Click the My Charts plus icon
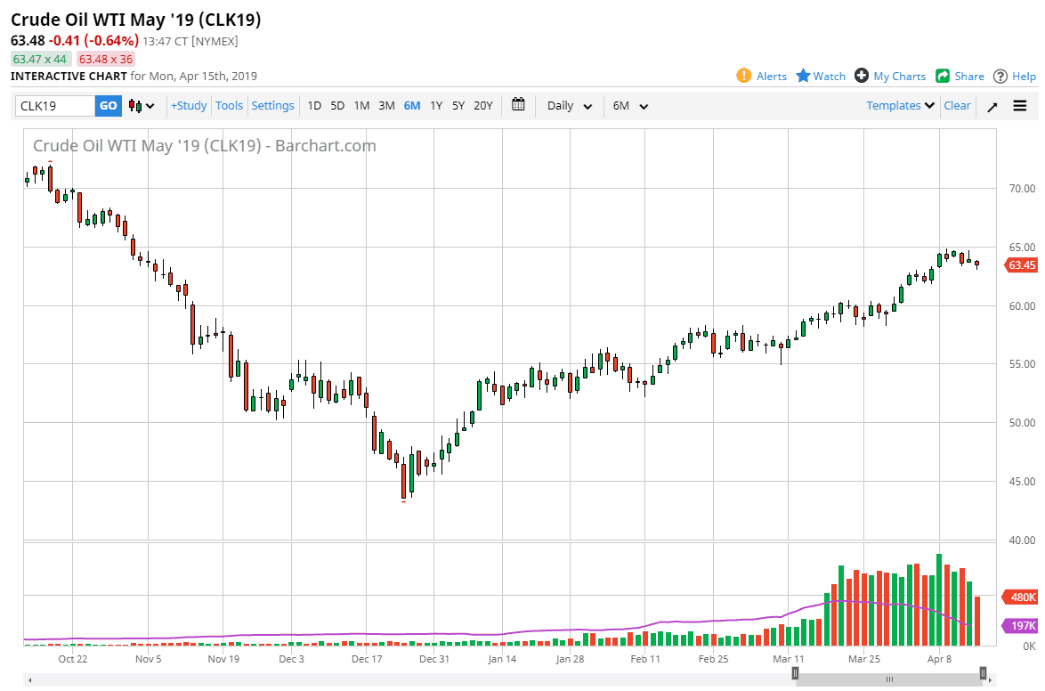Screen dimensions: 1045x691 pos(862,76)
